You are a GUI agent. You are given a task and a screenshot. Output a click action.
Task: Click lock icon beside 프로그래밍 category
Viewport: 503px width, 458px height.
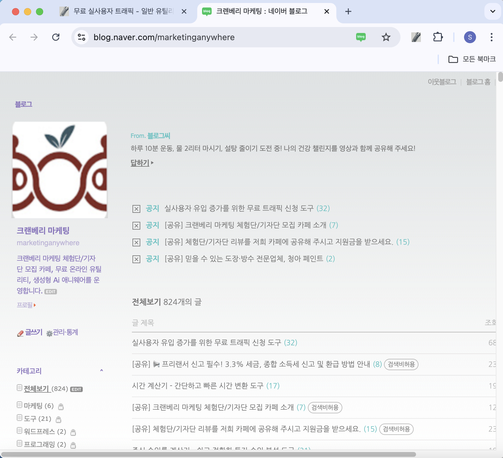click(x=73, y=445)
